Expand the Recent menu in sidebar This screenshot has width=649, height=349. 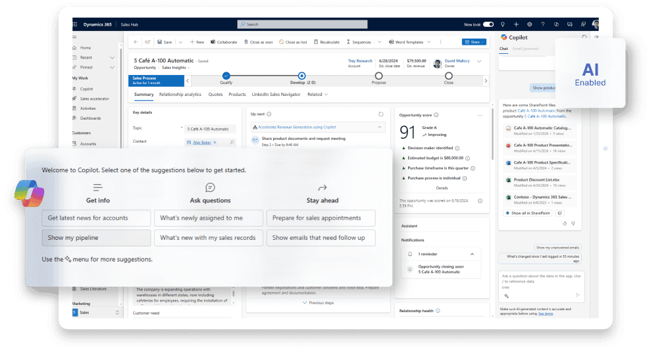pos(112,58)
